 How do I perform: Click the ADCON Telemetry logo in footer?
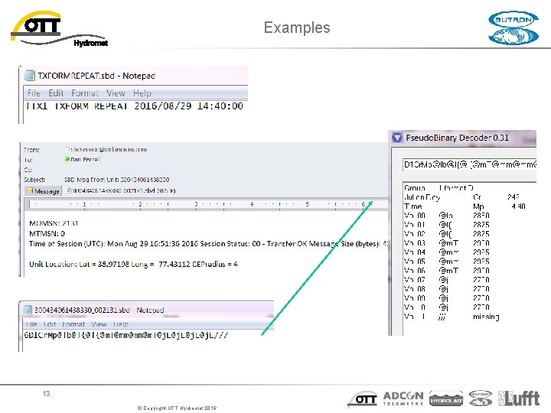click(x=403, y=398)
